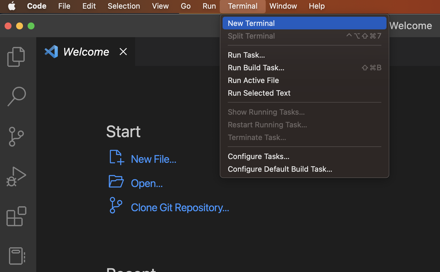
Task: Open the Explorer view in the activity bar
Action: tap(16, 57)
